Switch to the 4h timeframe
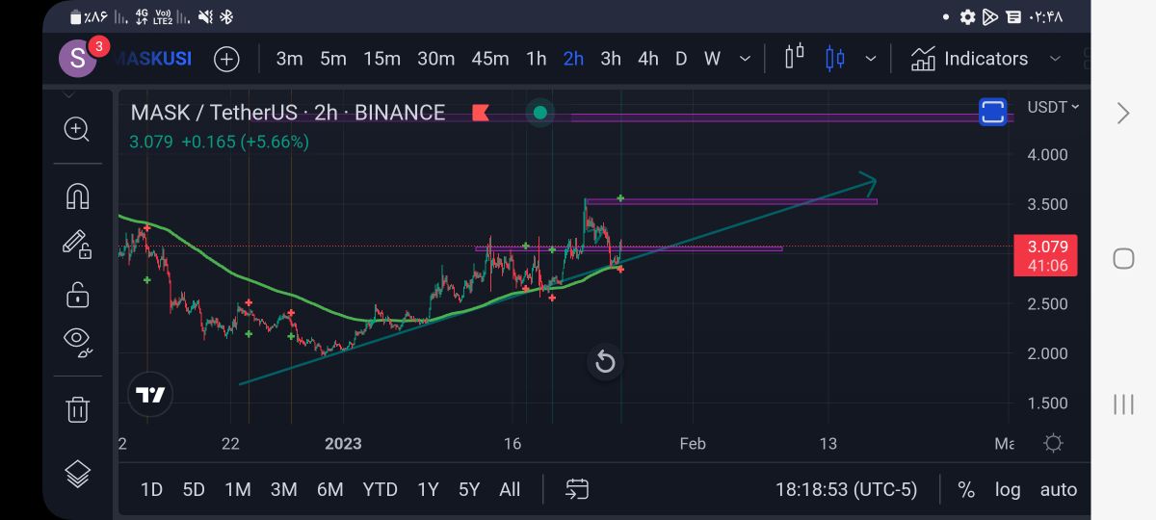 point(648,59)
